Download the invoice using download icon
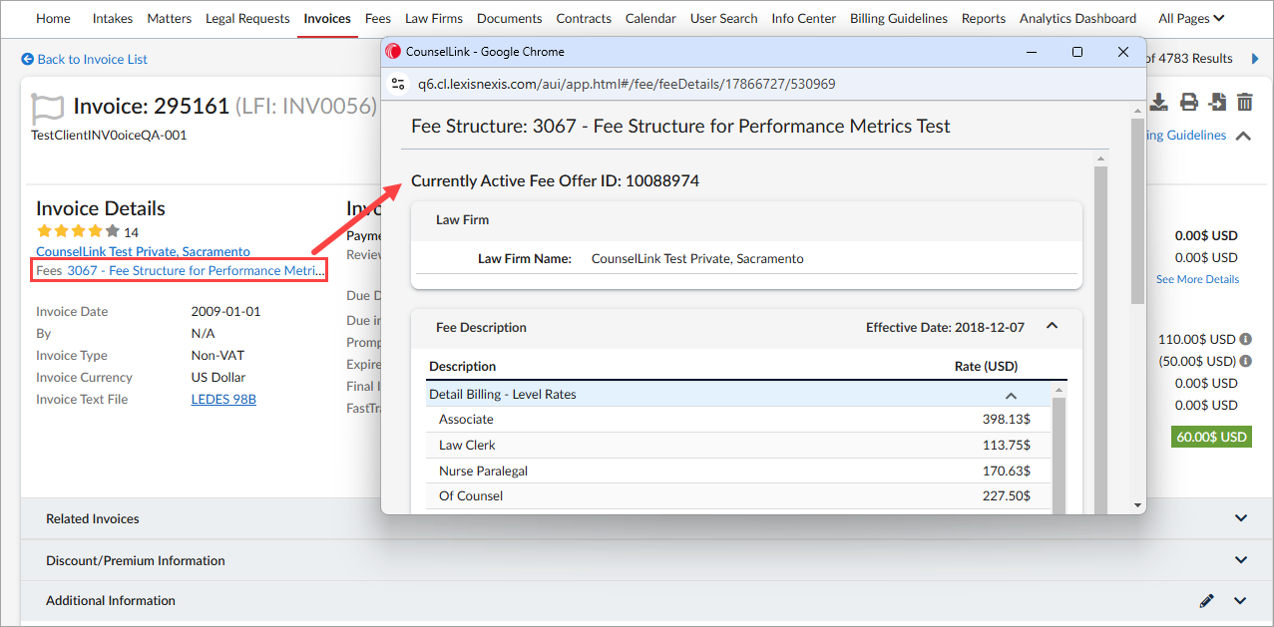This screenshot has height=627, width=1274. pos(1159,102)
